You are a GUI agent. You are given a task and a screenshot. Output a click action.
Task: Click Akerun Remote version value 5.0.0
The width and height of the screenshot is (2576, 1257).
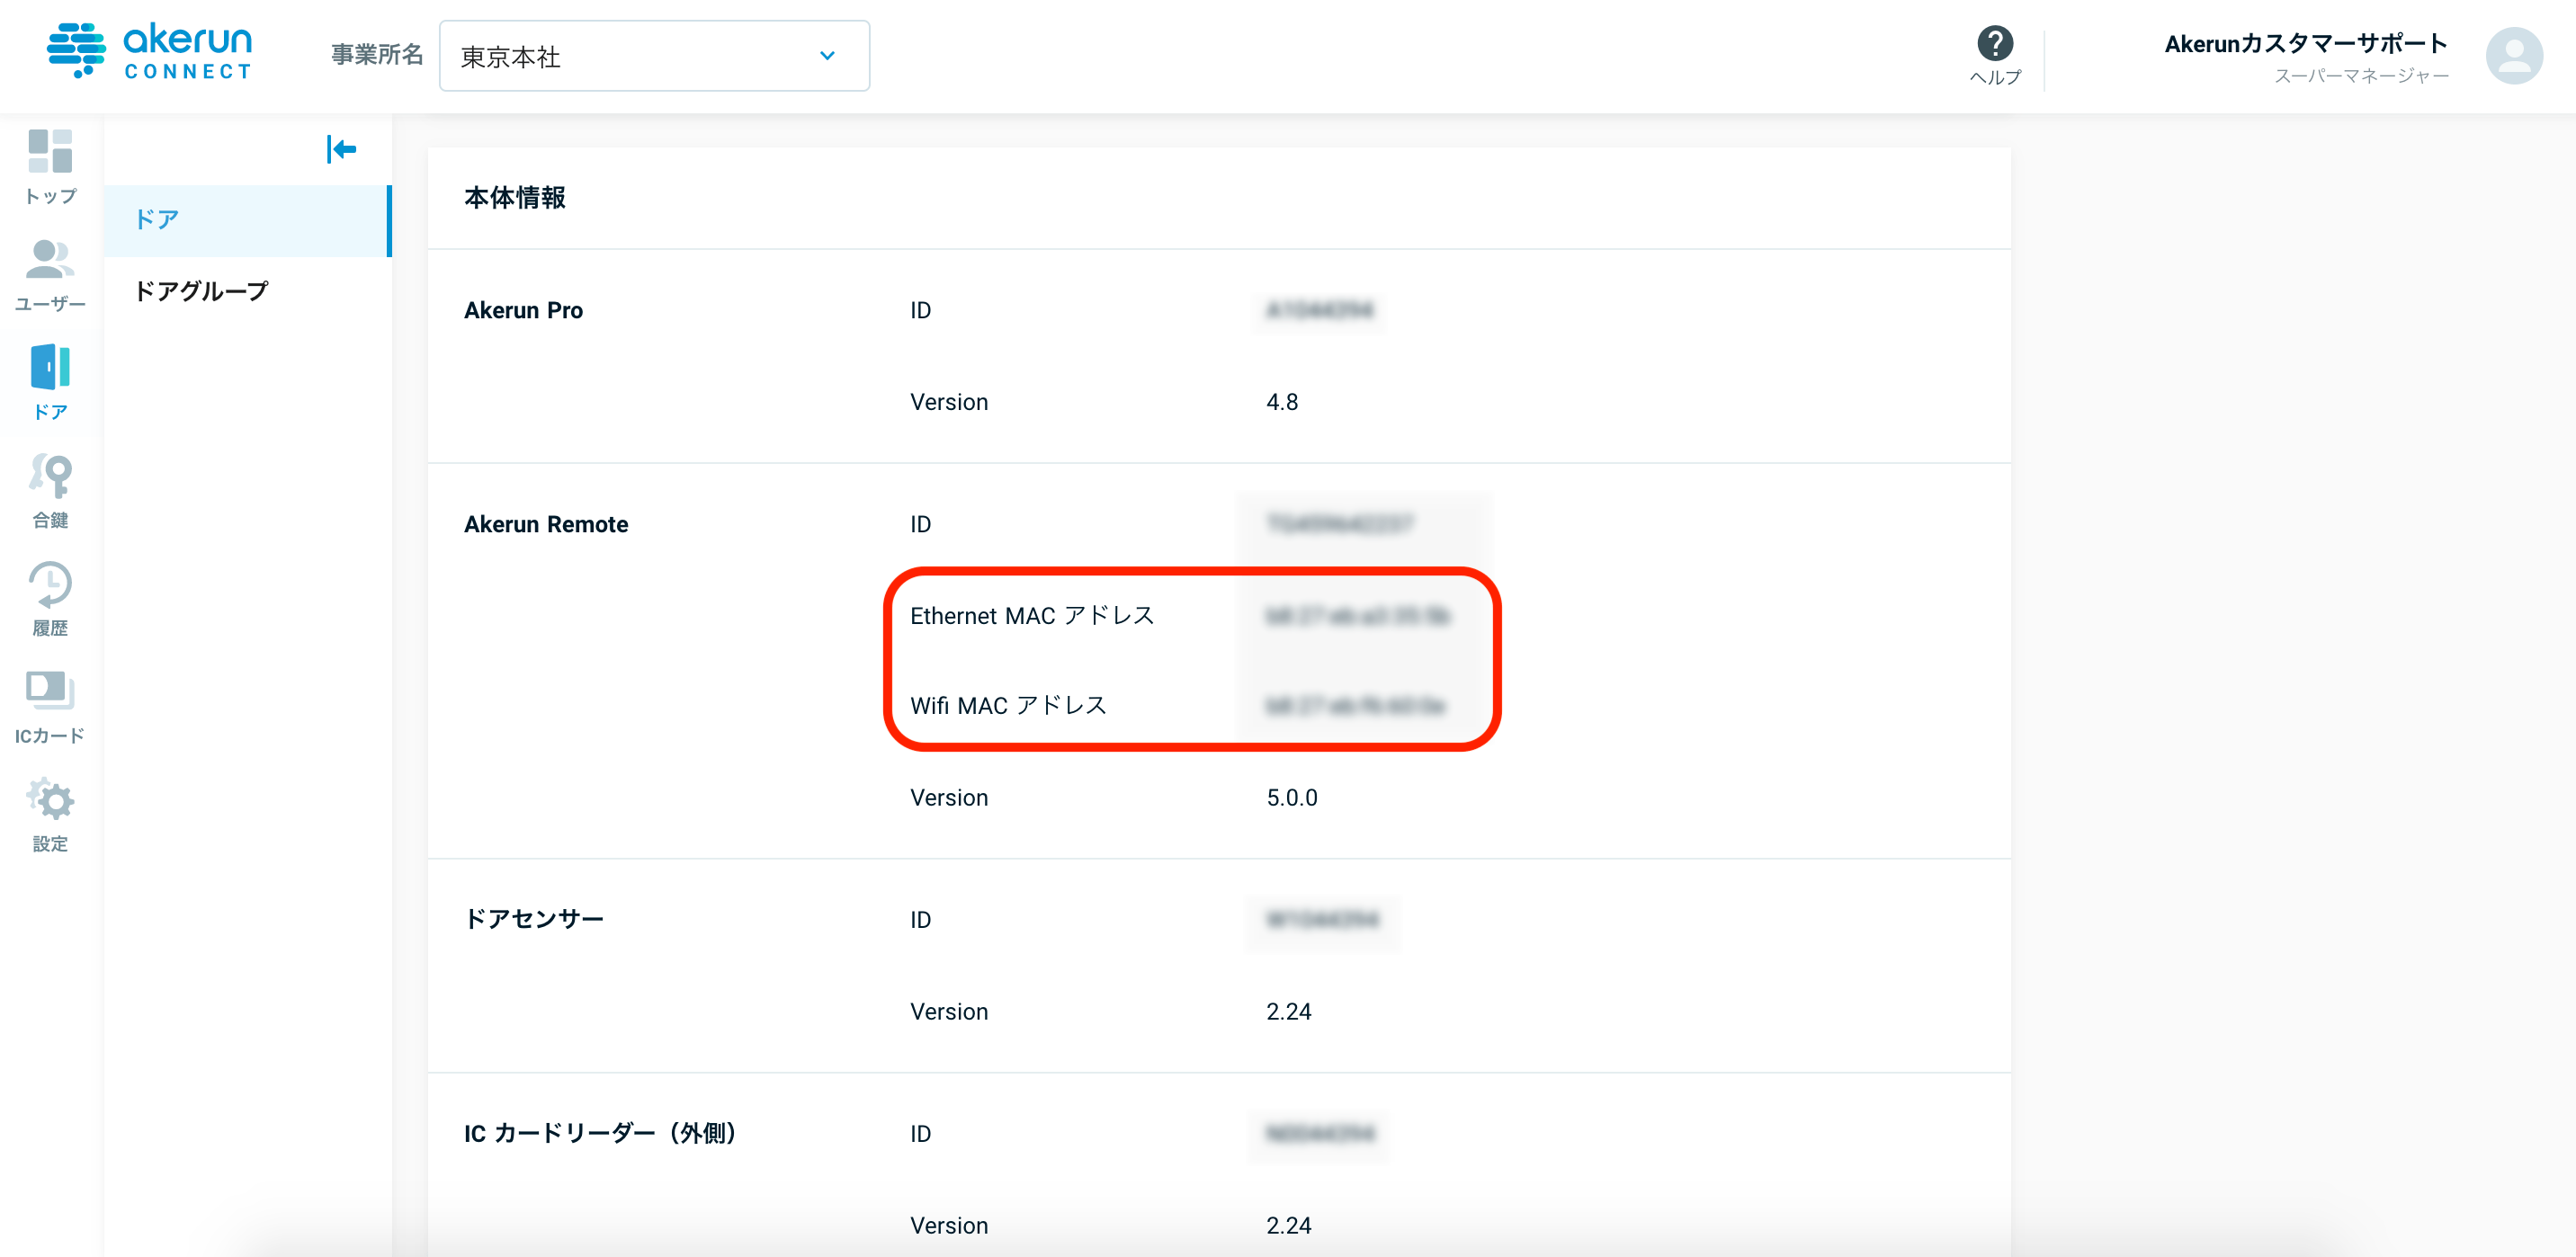1292,798
